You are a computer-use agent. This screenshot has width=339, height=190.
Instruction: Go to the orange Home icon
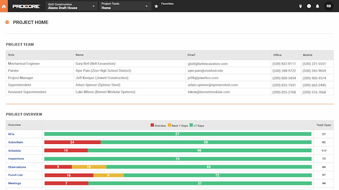pos(4,6)
